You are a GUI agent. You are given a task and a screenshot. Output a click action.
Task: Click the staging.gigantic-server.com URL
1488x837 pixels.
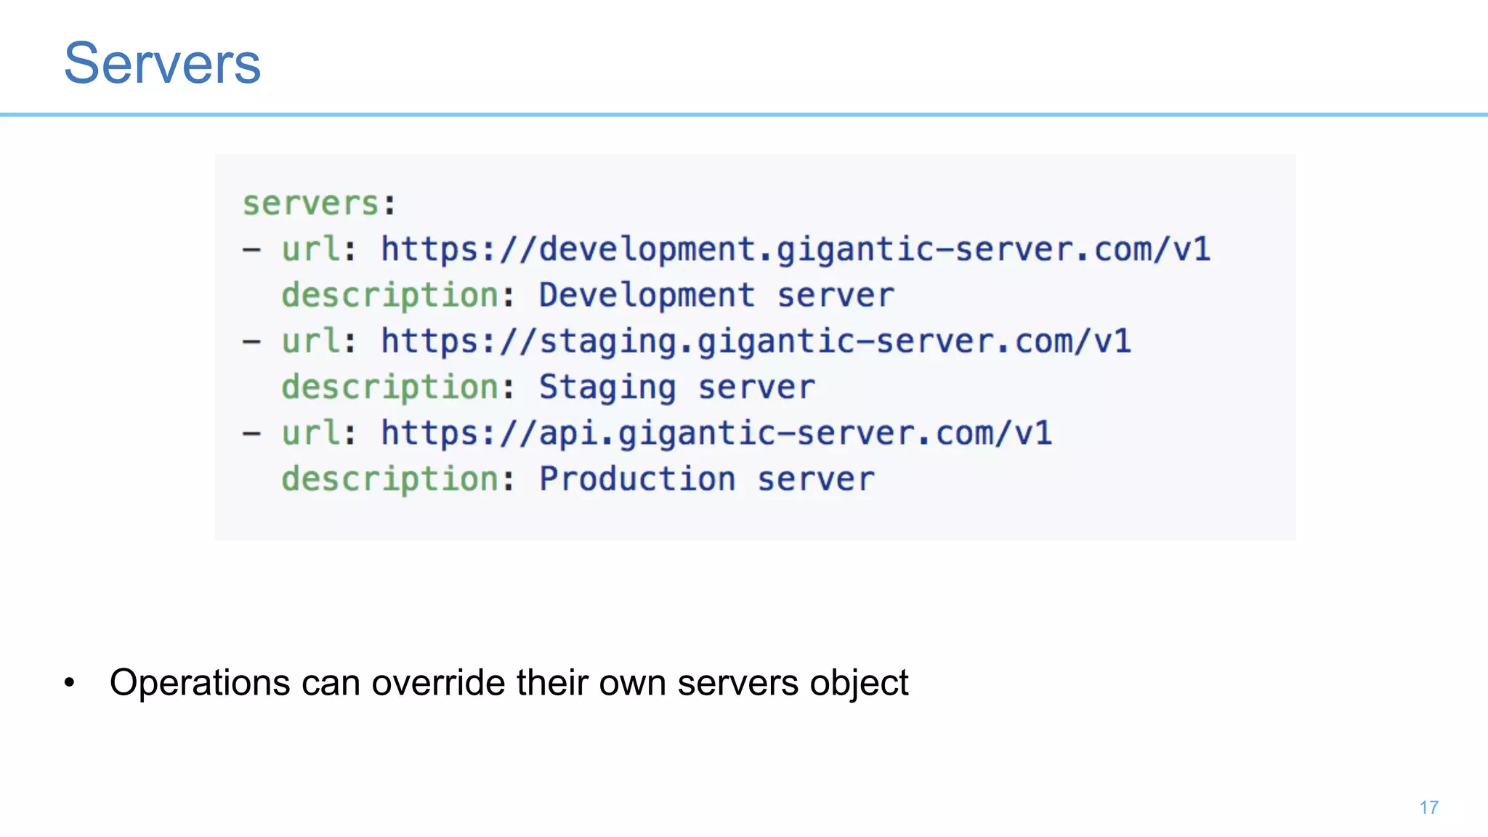[756, 342]
